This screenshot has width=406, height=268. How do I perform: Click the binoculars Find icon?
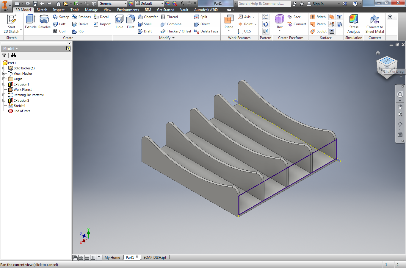click(13, 55)
